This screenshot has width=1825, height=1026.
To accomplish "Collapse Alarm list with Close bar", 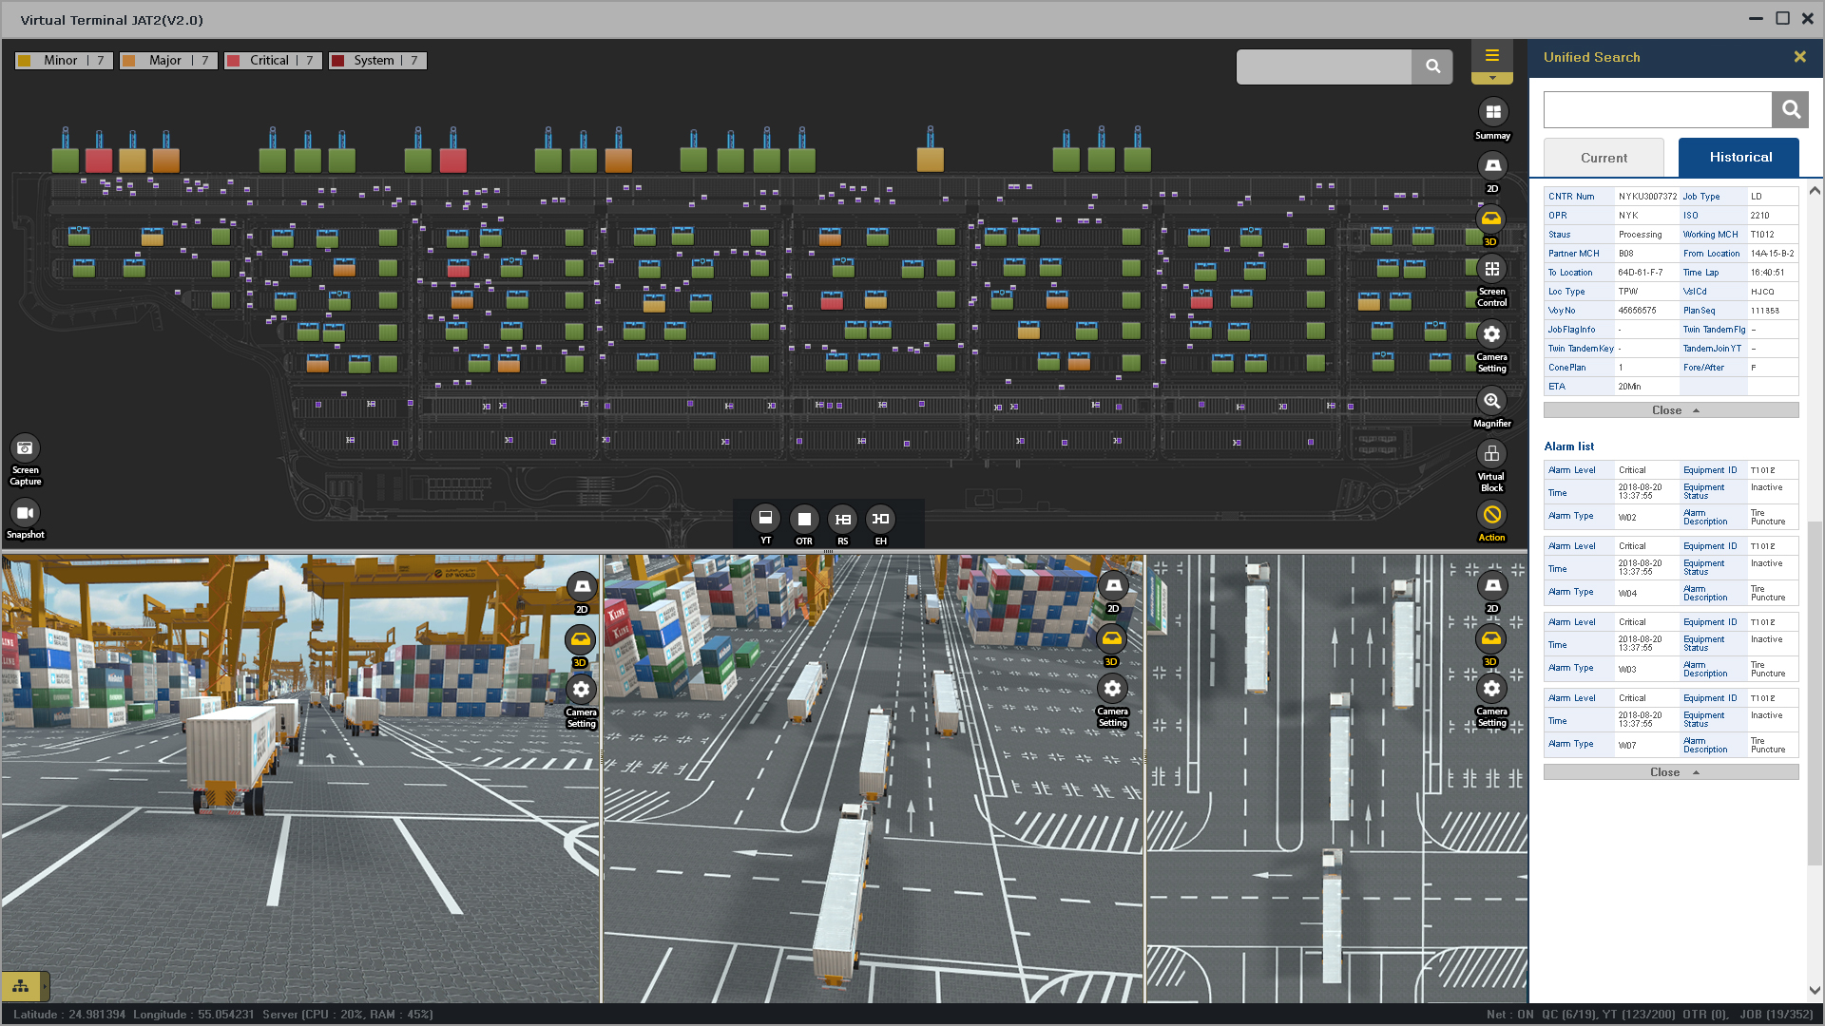I will (1670, 772).
